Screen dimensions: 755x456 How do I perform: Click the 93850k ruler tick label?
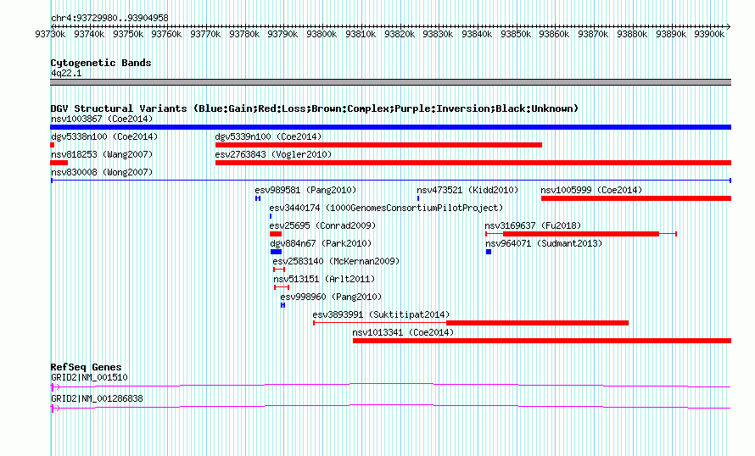(x=516, y=34)
